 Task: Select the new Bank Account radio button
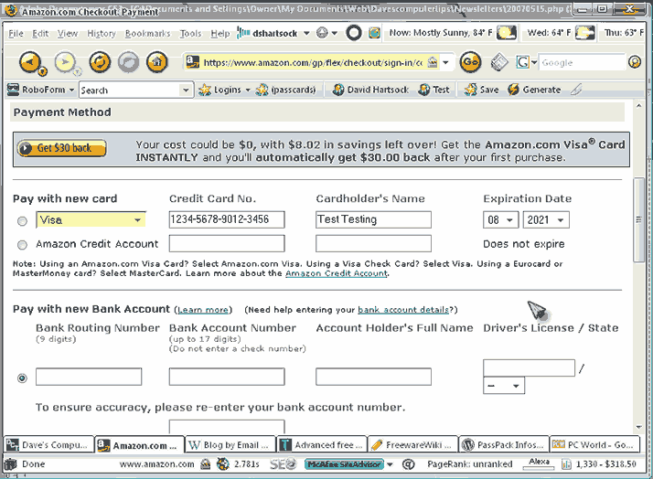click(x=22, y=378)
